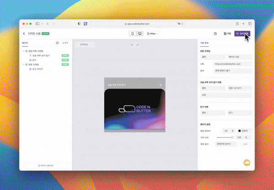
Task: Select the logo image layer row
Action: click(x=45, y=69)
